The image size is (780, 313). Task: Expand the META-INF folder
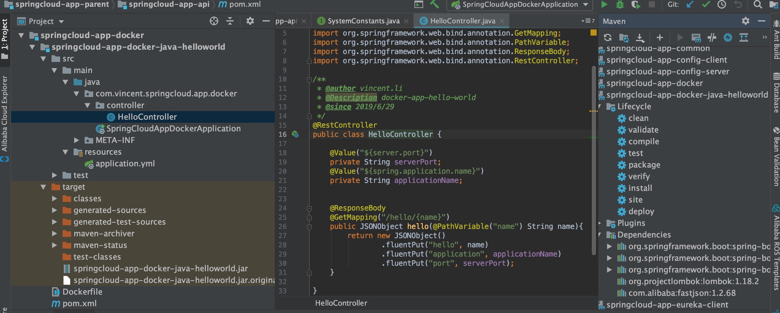(x=77, y=140)
